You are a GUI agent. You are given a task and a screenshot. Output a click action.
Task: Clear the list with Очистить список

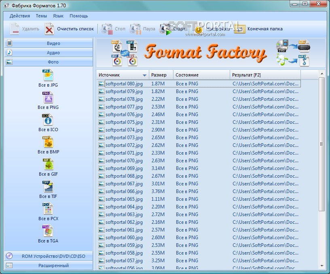click(69, 29)
